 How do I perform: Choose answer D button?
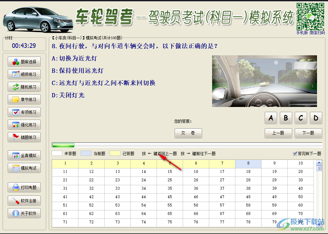click(316, 118)
